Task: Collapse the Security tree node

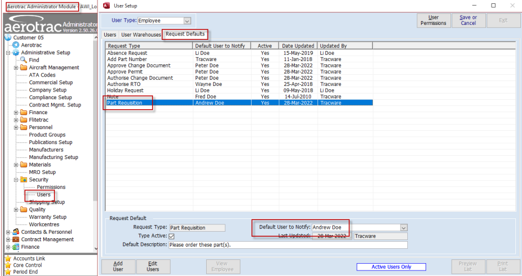Action: click(x=16, y=180)
